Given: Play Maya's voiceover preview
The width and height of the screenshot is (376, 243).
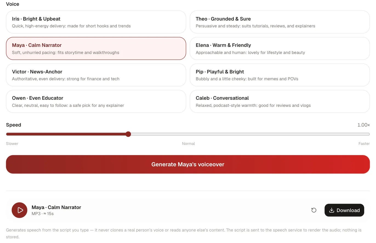Looking at the screenshot, I should coord(19,210).
